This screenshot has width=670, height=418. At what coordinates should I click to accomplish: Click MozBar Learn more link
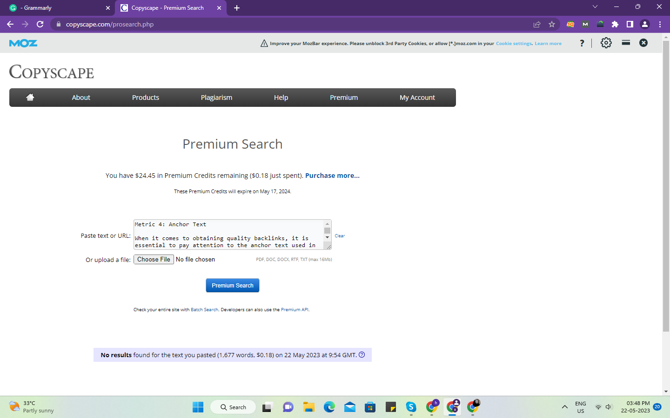point(548,44)
